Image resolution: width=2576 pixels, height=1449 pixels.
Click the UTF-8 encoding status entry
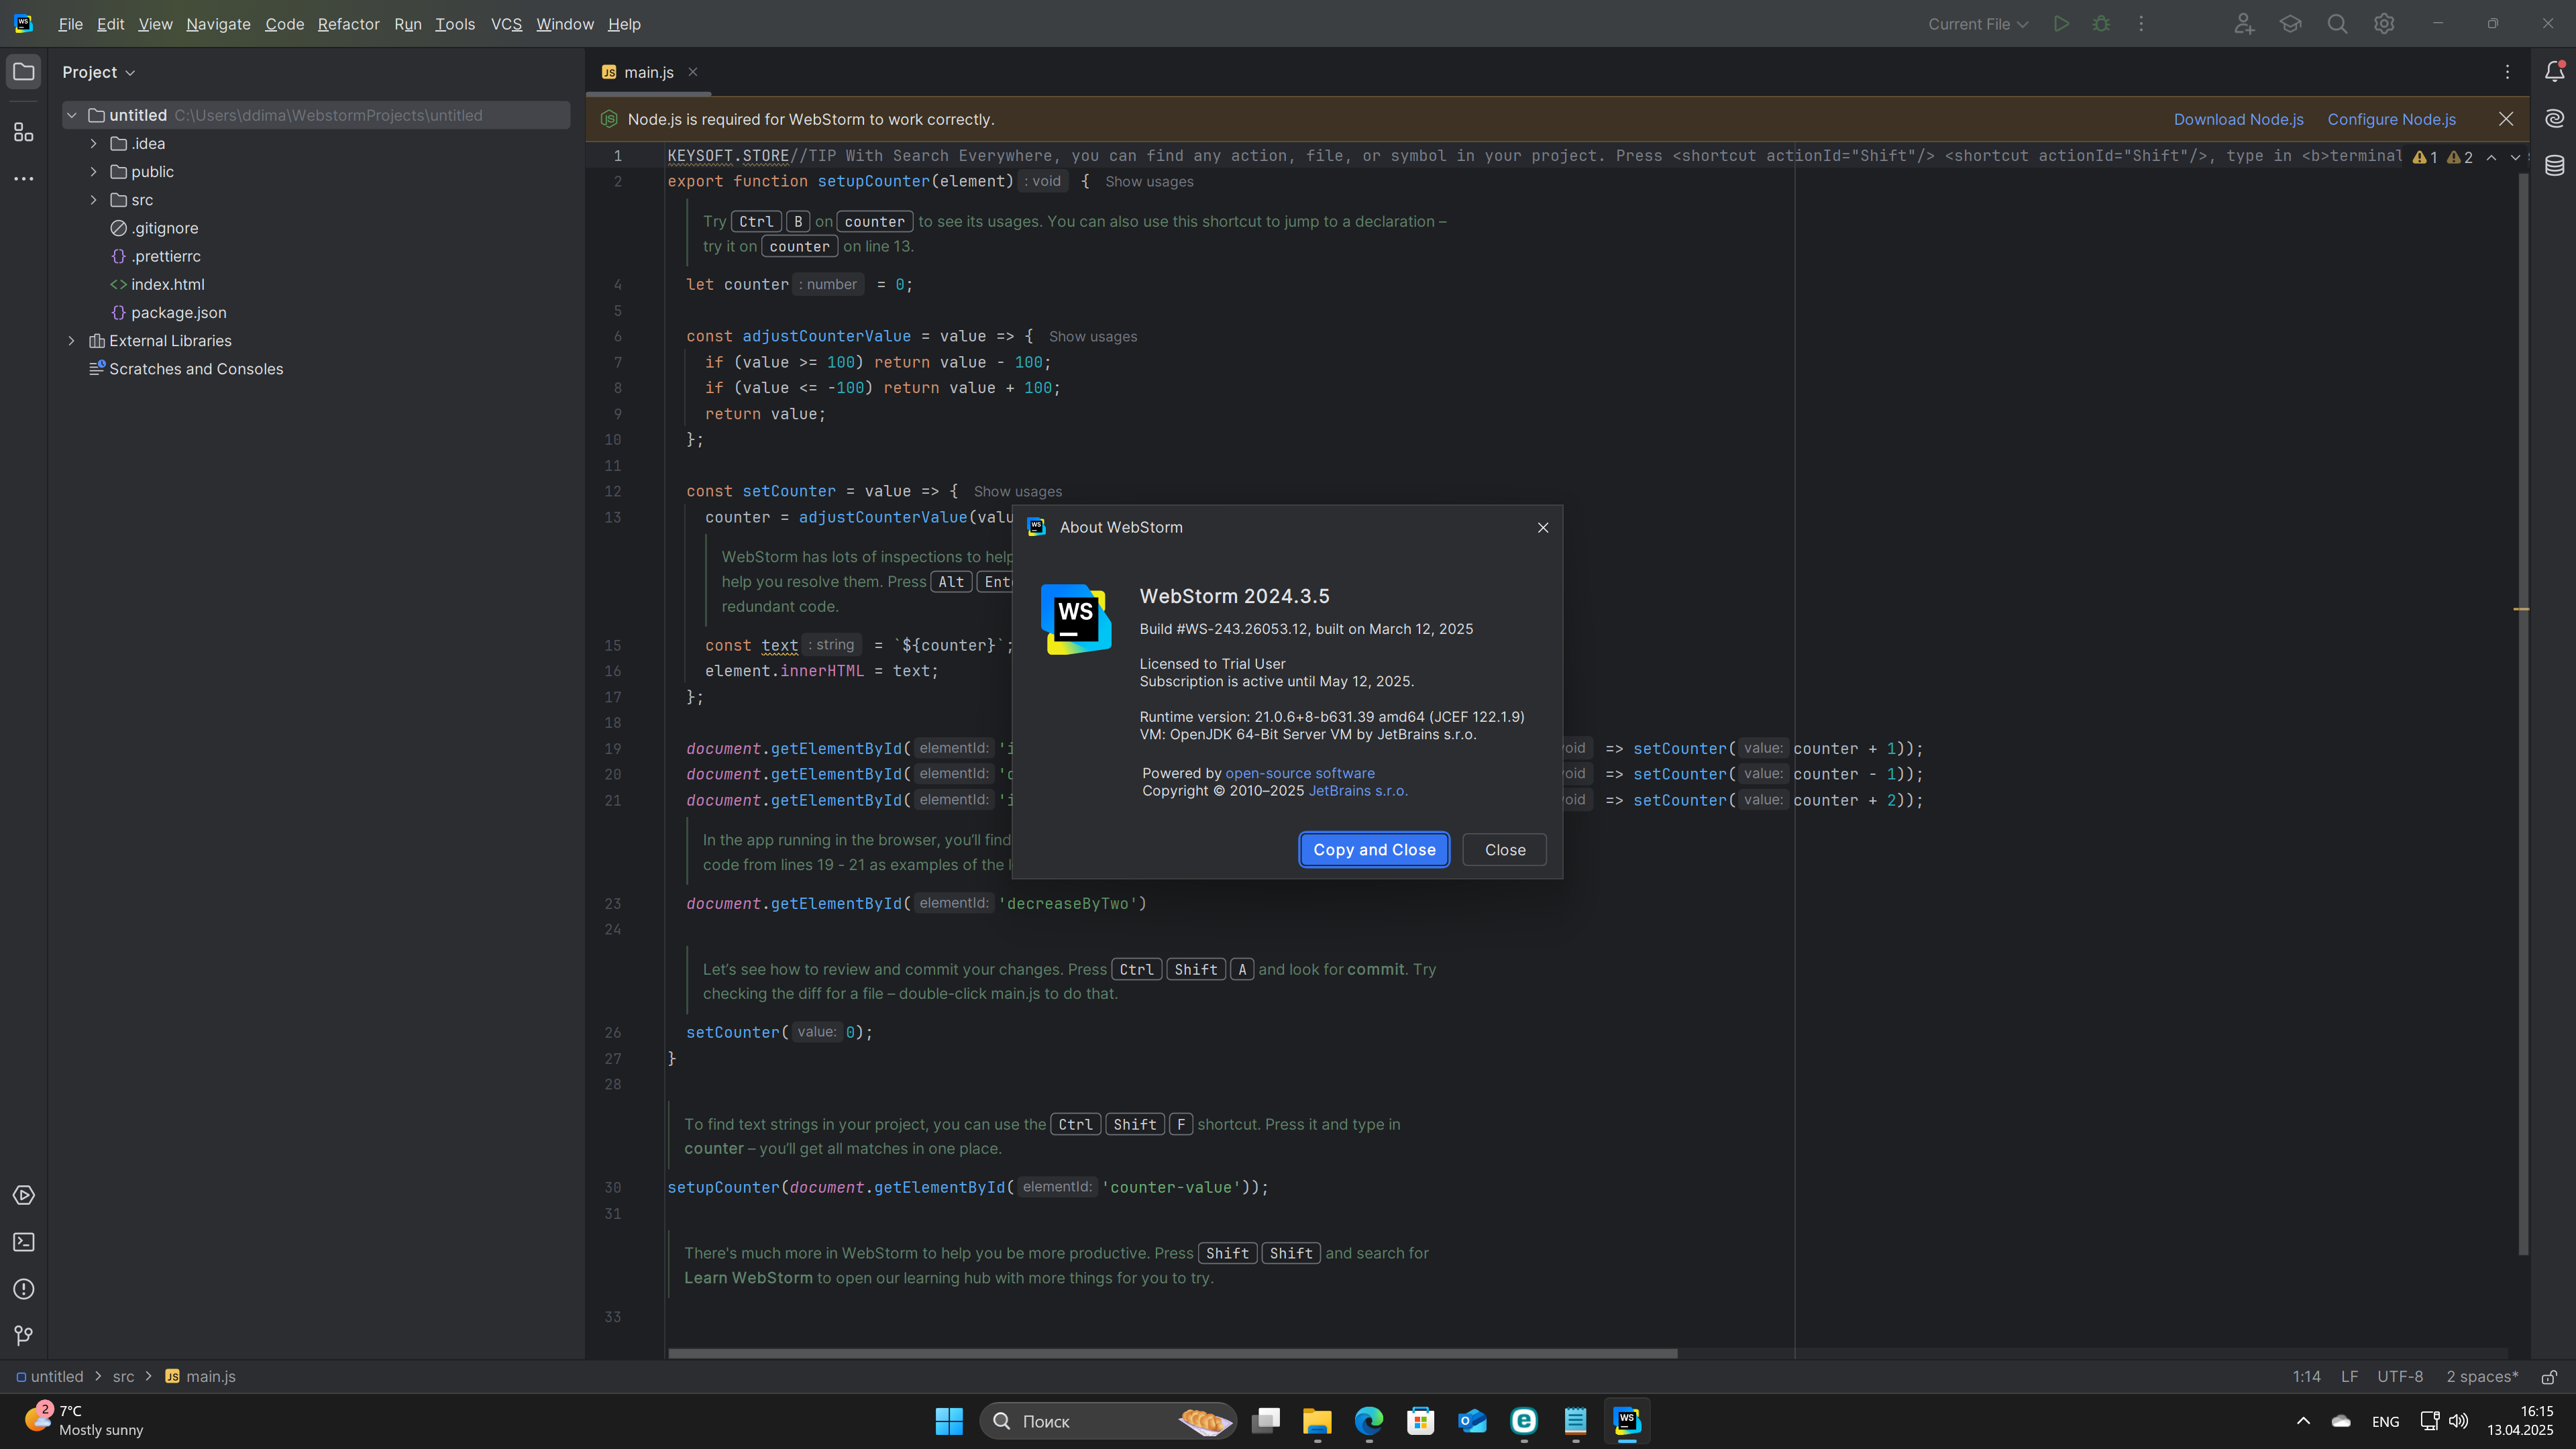2400,1376
